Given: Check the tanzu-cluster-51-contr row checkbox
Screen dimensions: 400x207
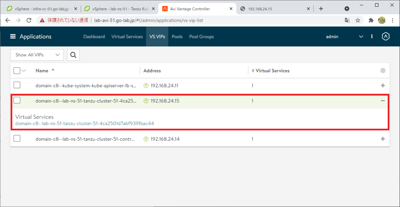Looking at the screenshot, I should point(17,139).
